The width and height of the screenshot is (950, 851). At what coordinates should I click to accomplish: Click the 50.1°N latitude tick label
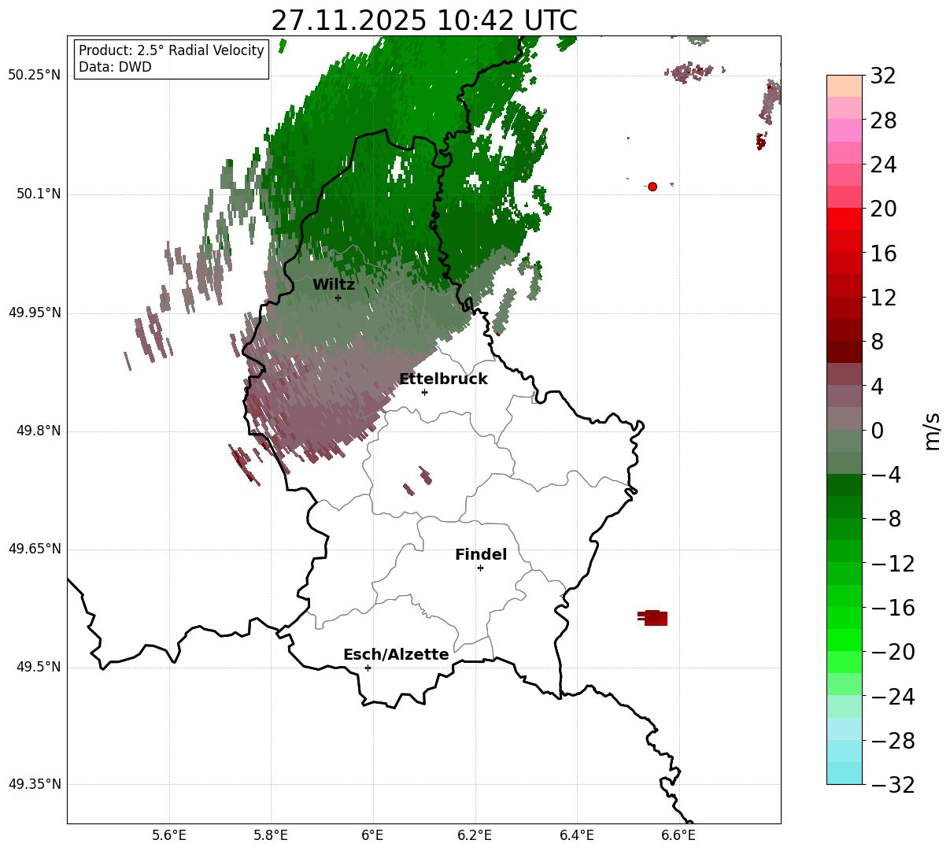tap(39, 194)
